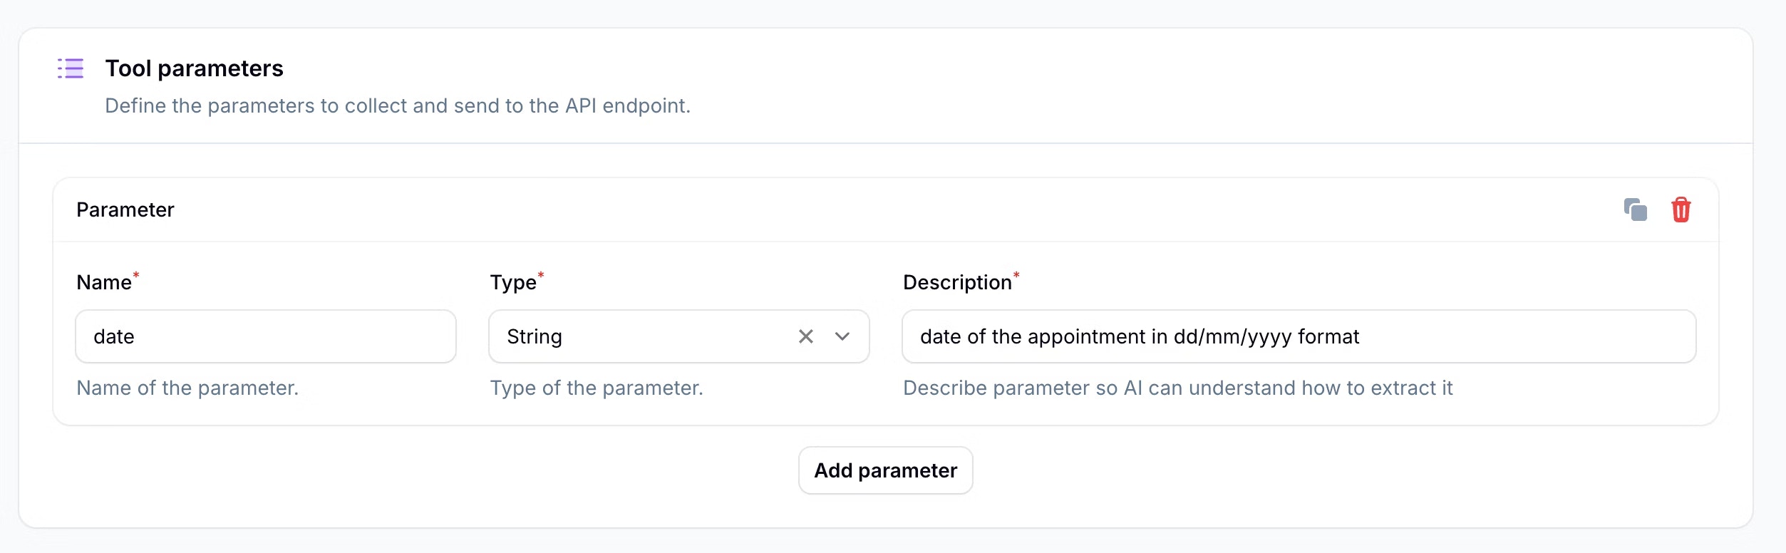Focus the Name field containing date

pos(265,336)
